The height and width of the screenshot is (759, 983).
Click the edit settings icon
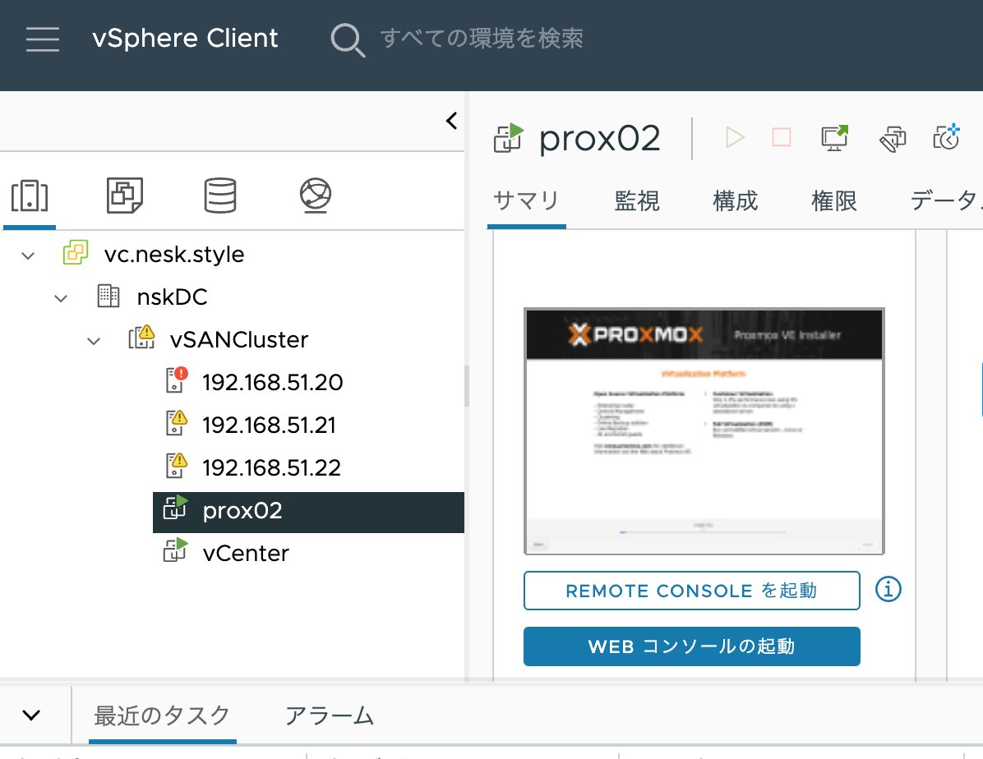point(893,139)
